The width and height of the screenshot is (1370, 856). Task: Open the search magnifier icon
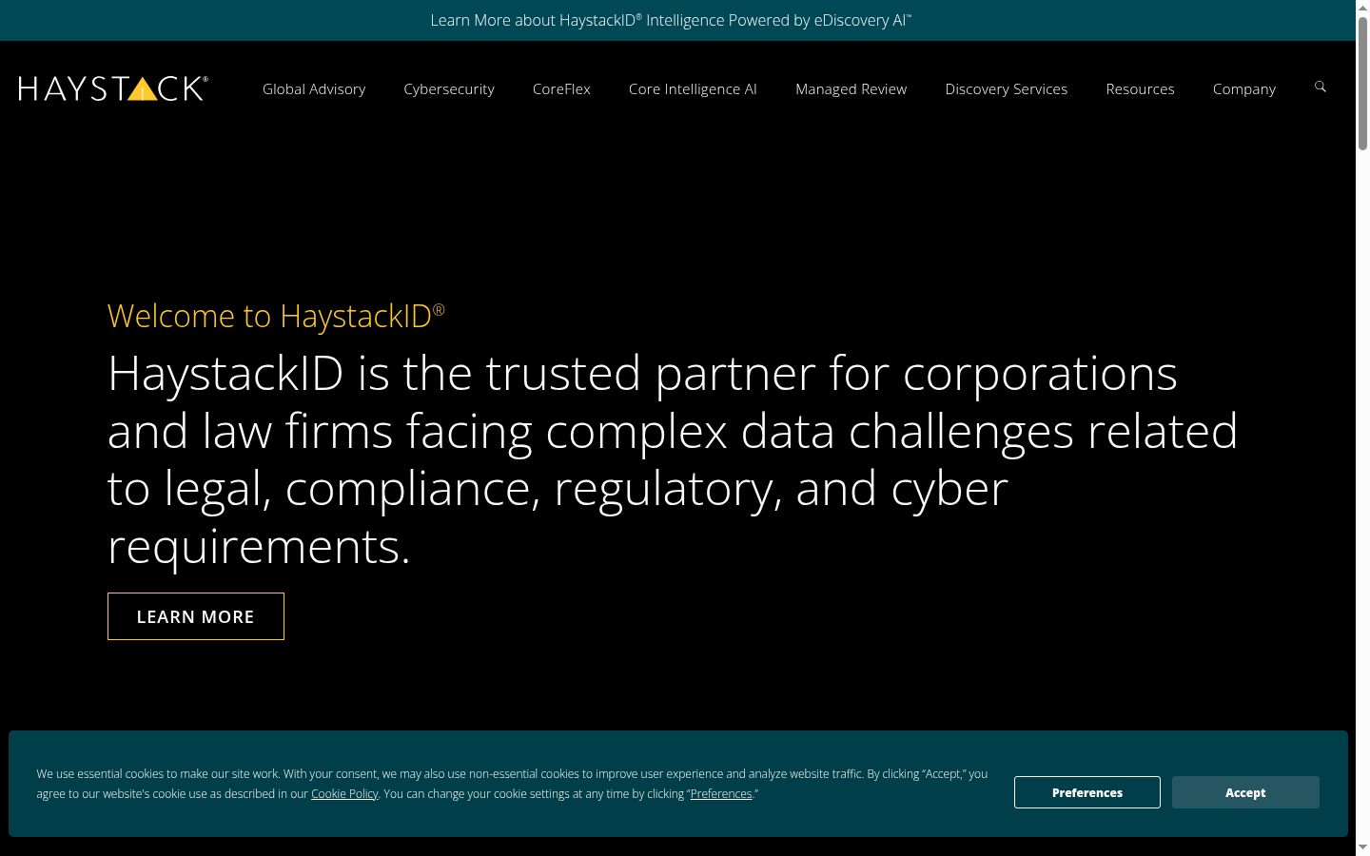pyautogui.click(x=1320, y=87)
